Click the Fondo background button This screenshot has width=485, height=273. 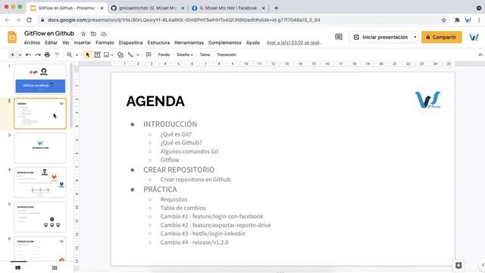[x=164, y=55]
